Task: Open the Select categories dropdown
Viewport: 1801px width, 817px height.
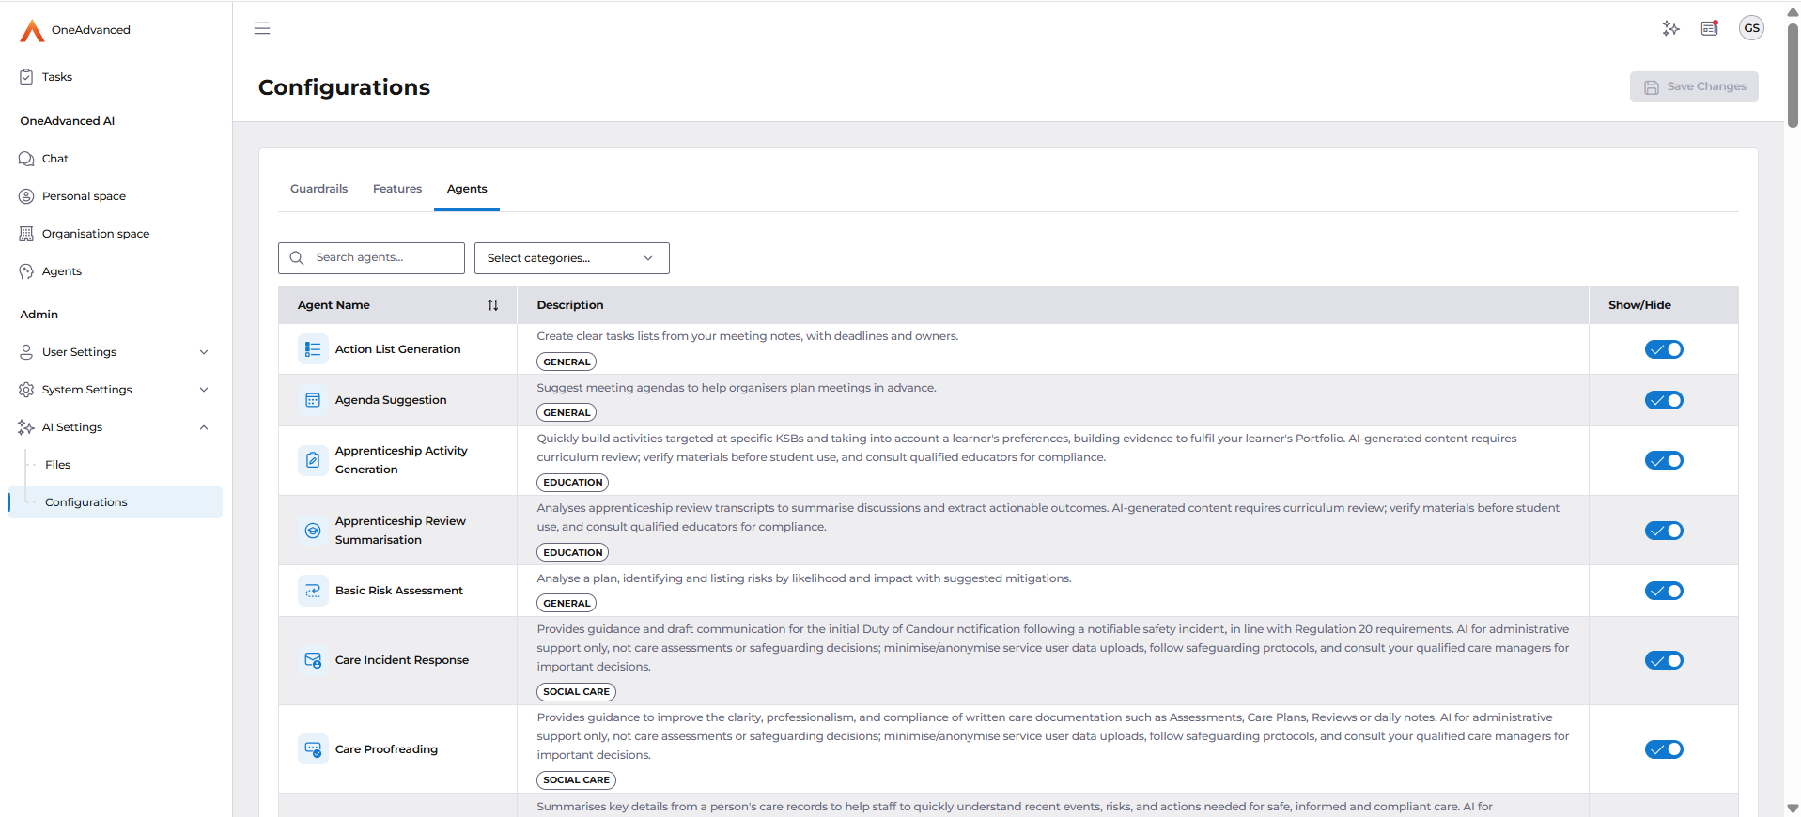Action: tap(571, 258)
